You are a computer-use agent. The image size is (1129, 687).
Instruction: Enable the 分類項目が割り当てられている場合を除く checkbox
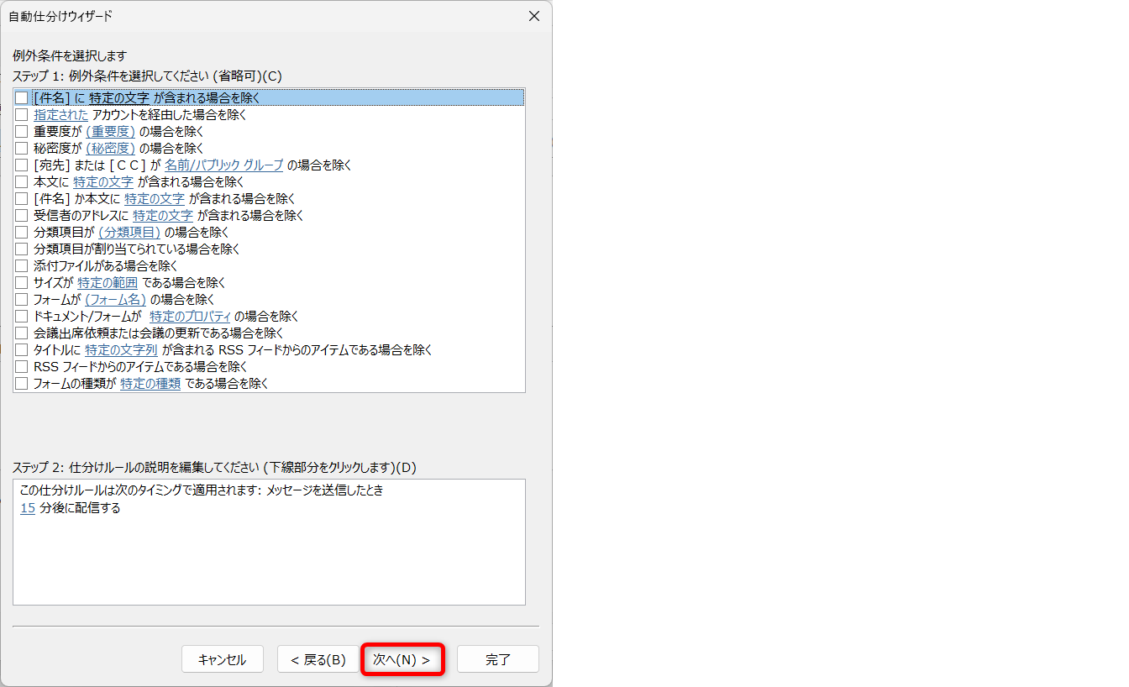tap(22, 249)
